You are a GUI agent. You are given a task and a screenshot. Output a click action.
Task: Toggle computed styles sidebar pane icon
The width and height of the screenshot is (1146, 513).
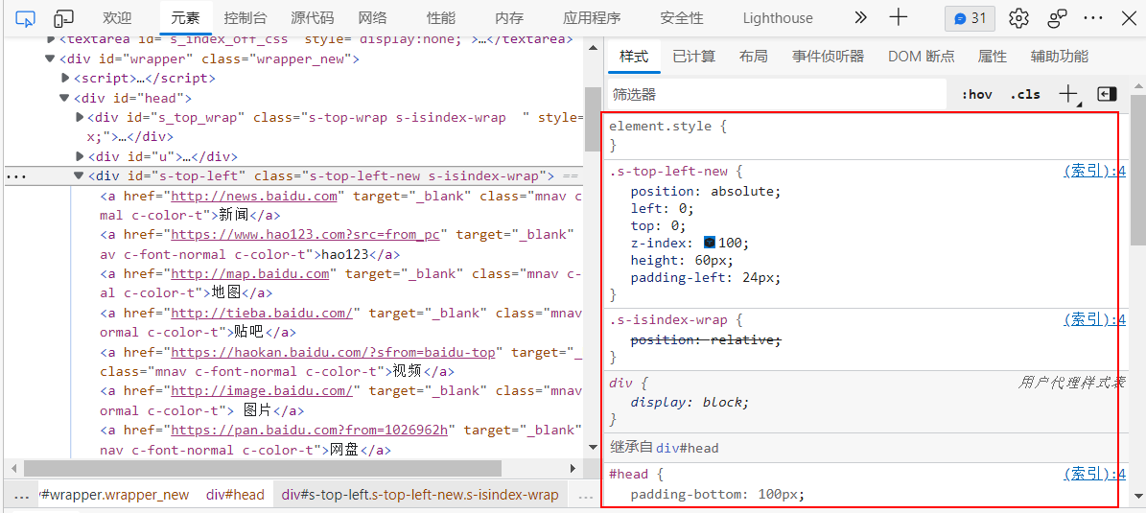[x=1108, y=94]
